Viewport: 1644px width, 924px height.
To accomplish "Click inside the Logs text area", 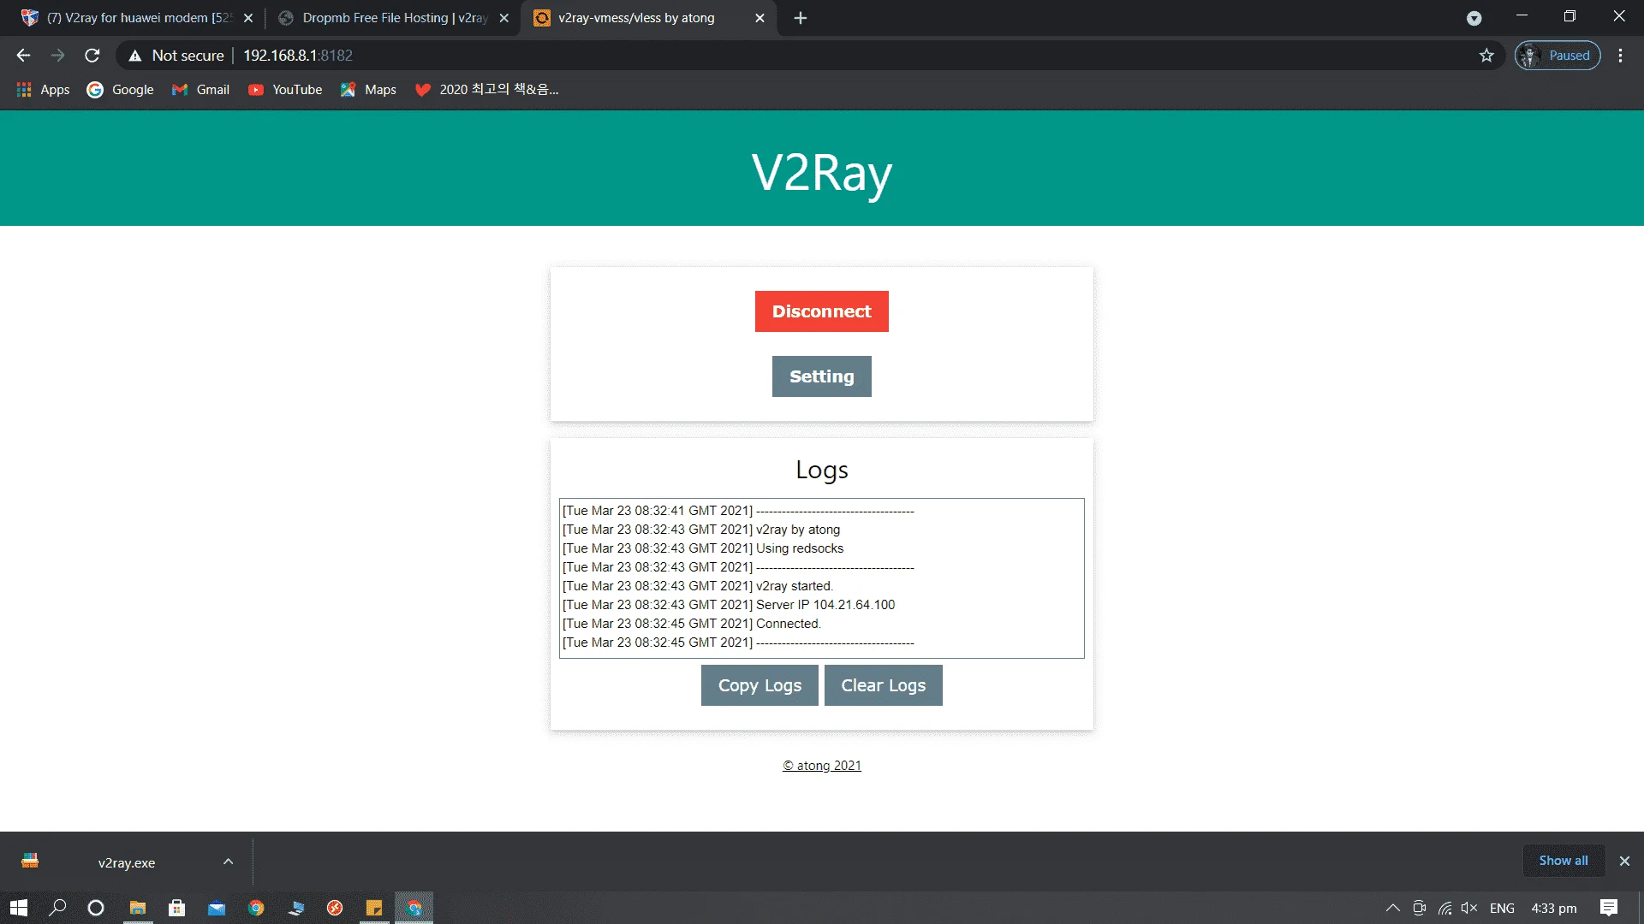I will click(x=821, y=578).
